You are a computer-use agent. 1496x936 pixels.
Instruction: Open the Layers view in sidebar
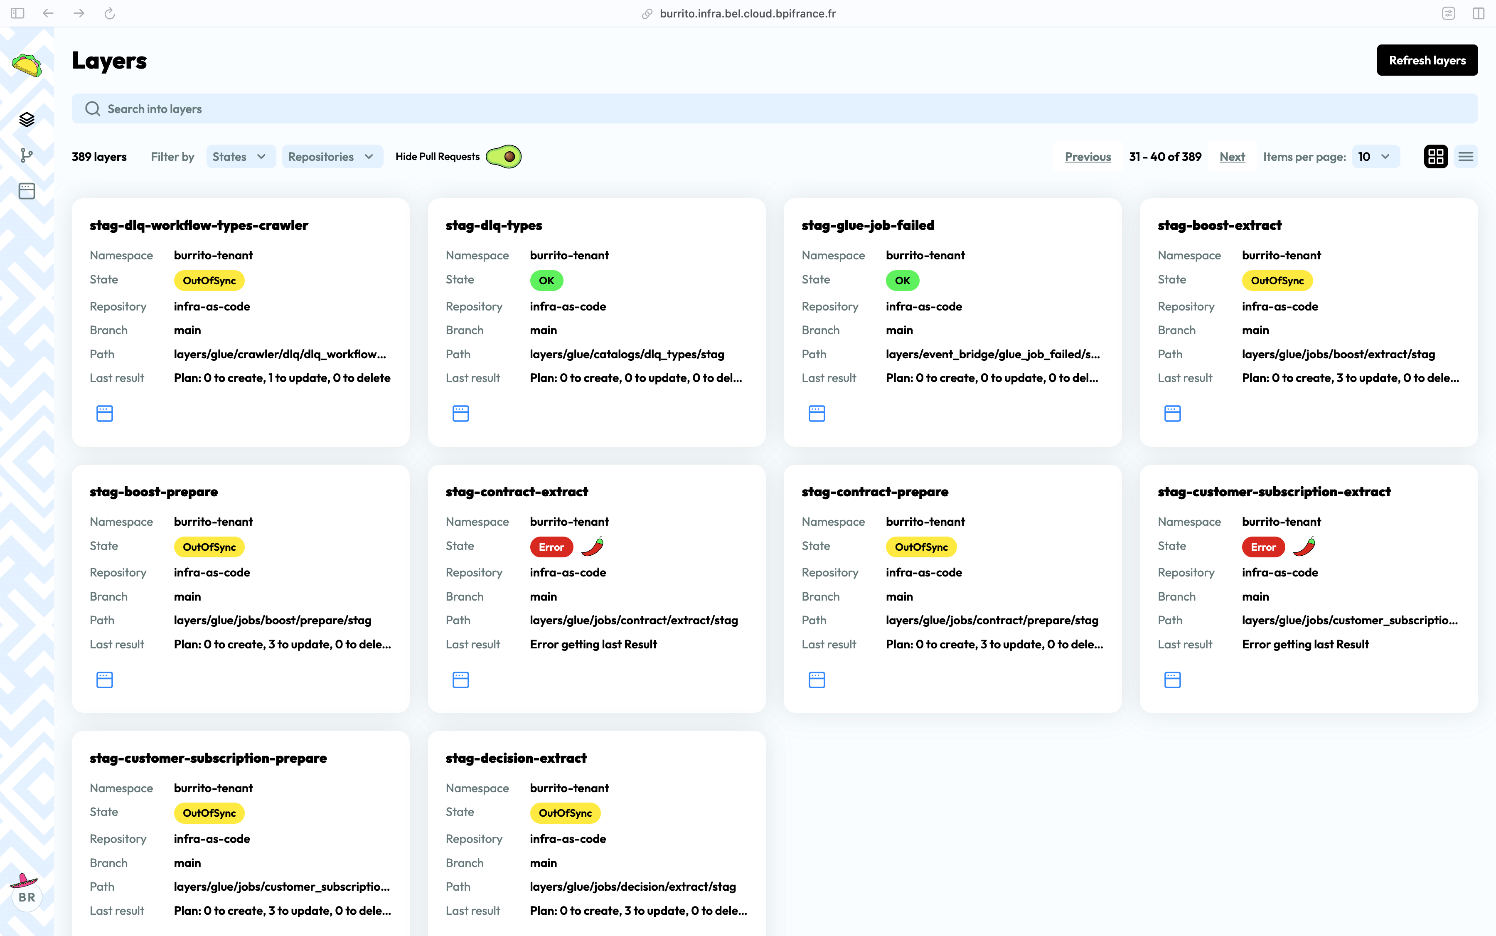tap(27, 119)
